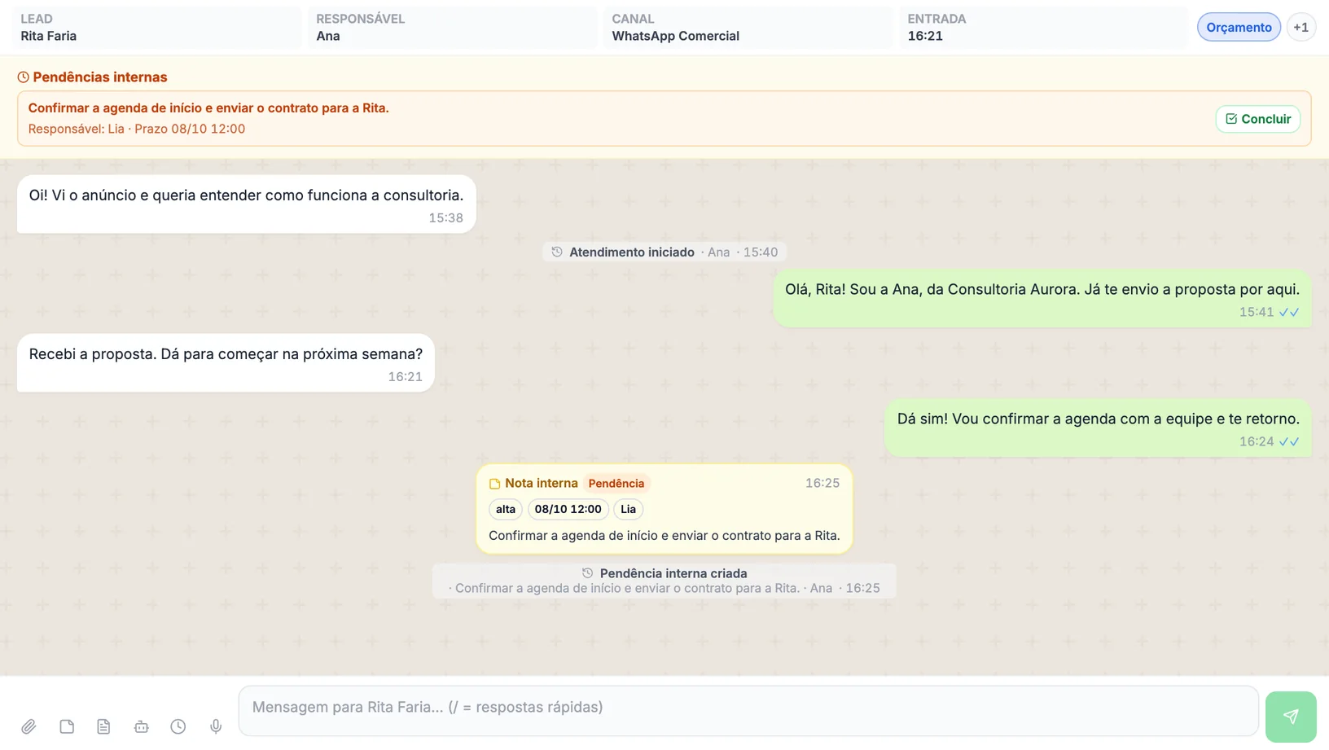Viewport: 1329px width, 750px height.
Task: Click the Pendência interna criada event label
Action: [x=673, y=573]
